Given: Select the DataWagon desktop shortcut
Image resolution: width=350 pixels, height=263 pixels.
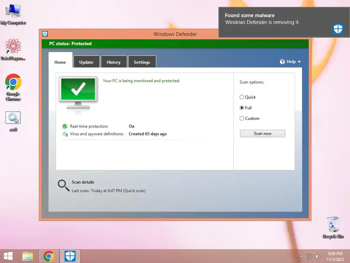Looking at the screenshot, I should (13, 49).
